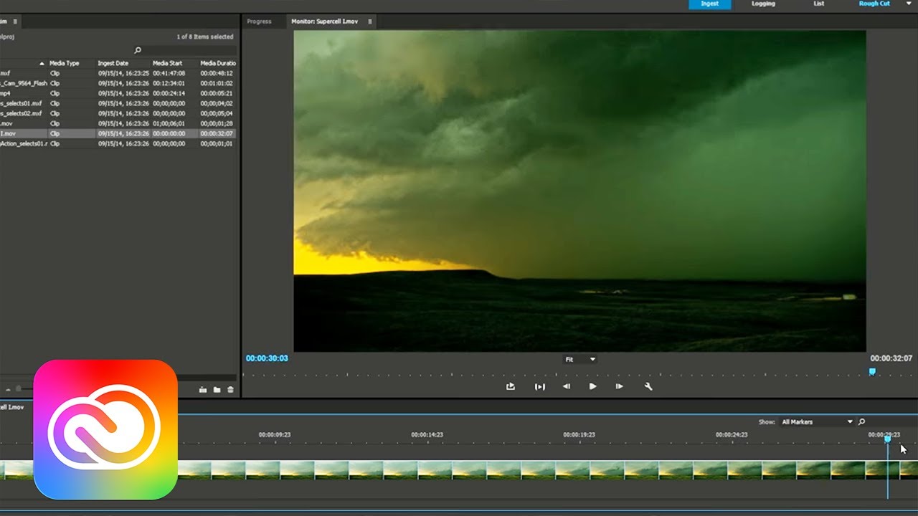This screenshot has width=918, height=516.
Task: Switch to the Rough Cut workspace
Action: [874, 4]
